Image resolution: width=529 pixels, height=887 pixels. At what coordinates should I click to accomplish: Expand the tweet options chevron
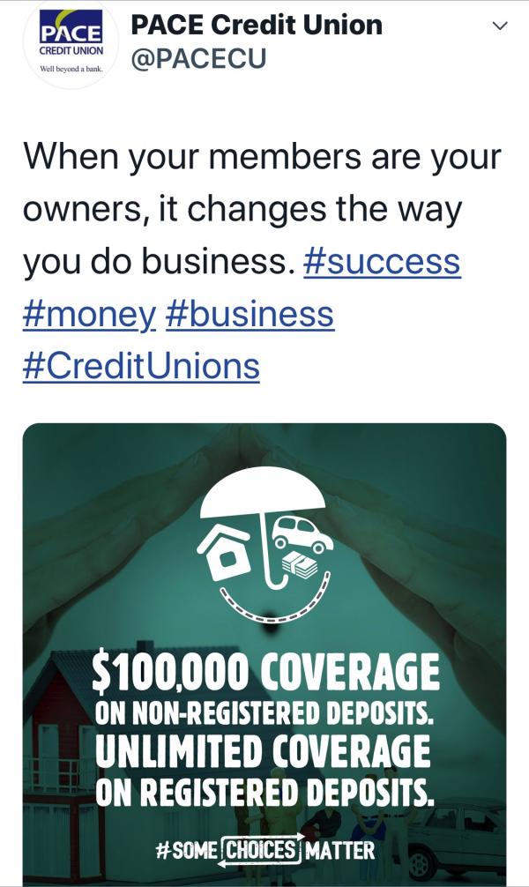(499, 26)
